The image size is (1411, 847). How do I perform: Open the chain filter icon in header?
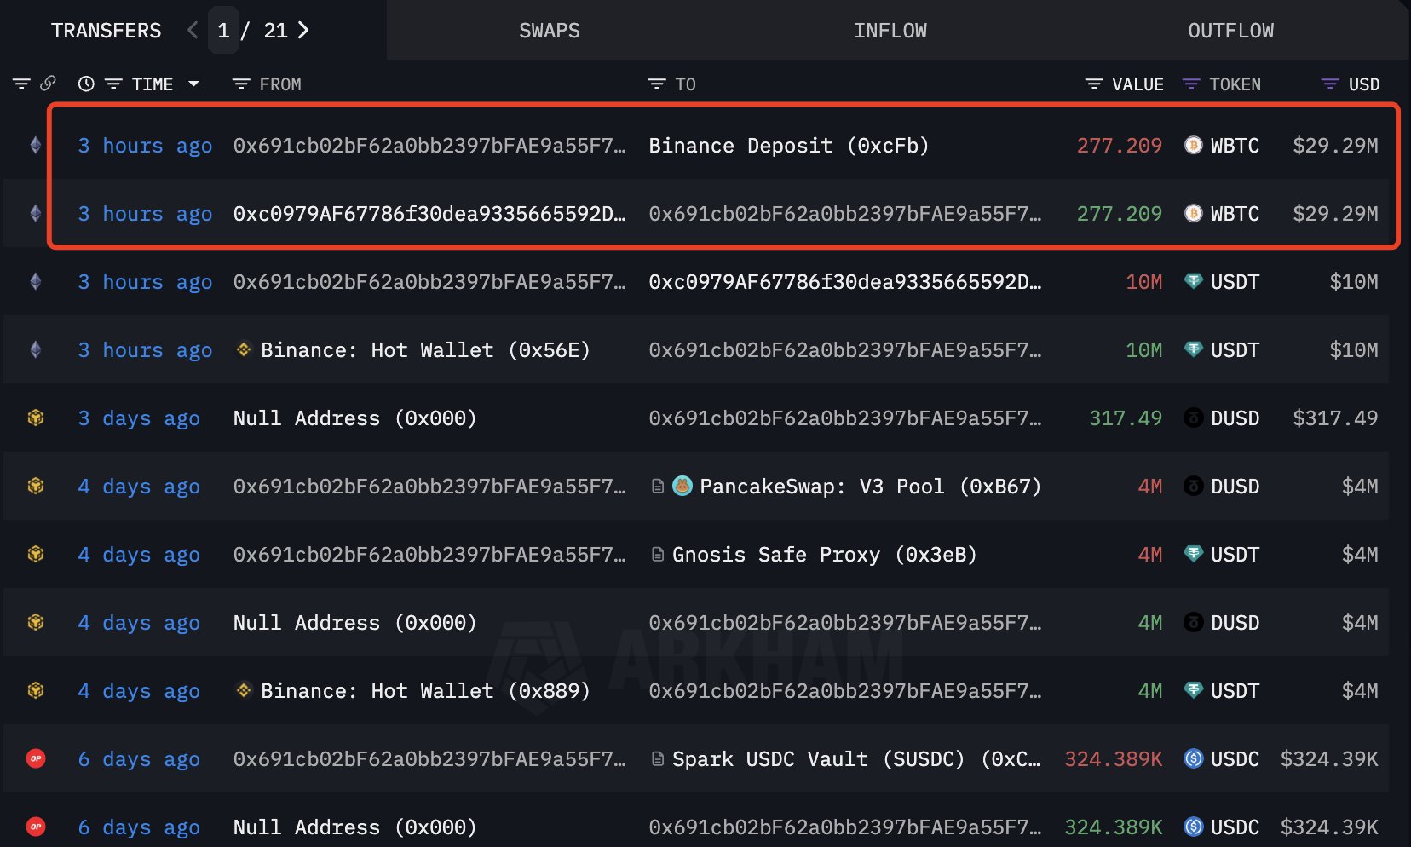pyautogui.click(x=21, y=84)
